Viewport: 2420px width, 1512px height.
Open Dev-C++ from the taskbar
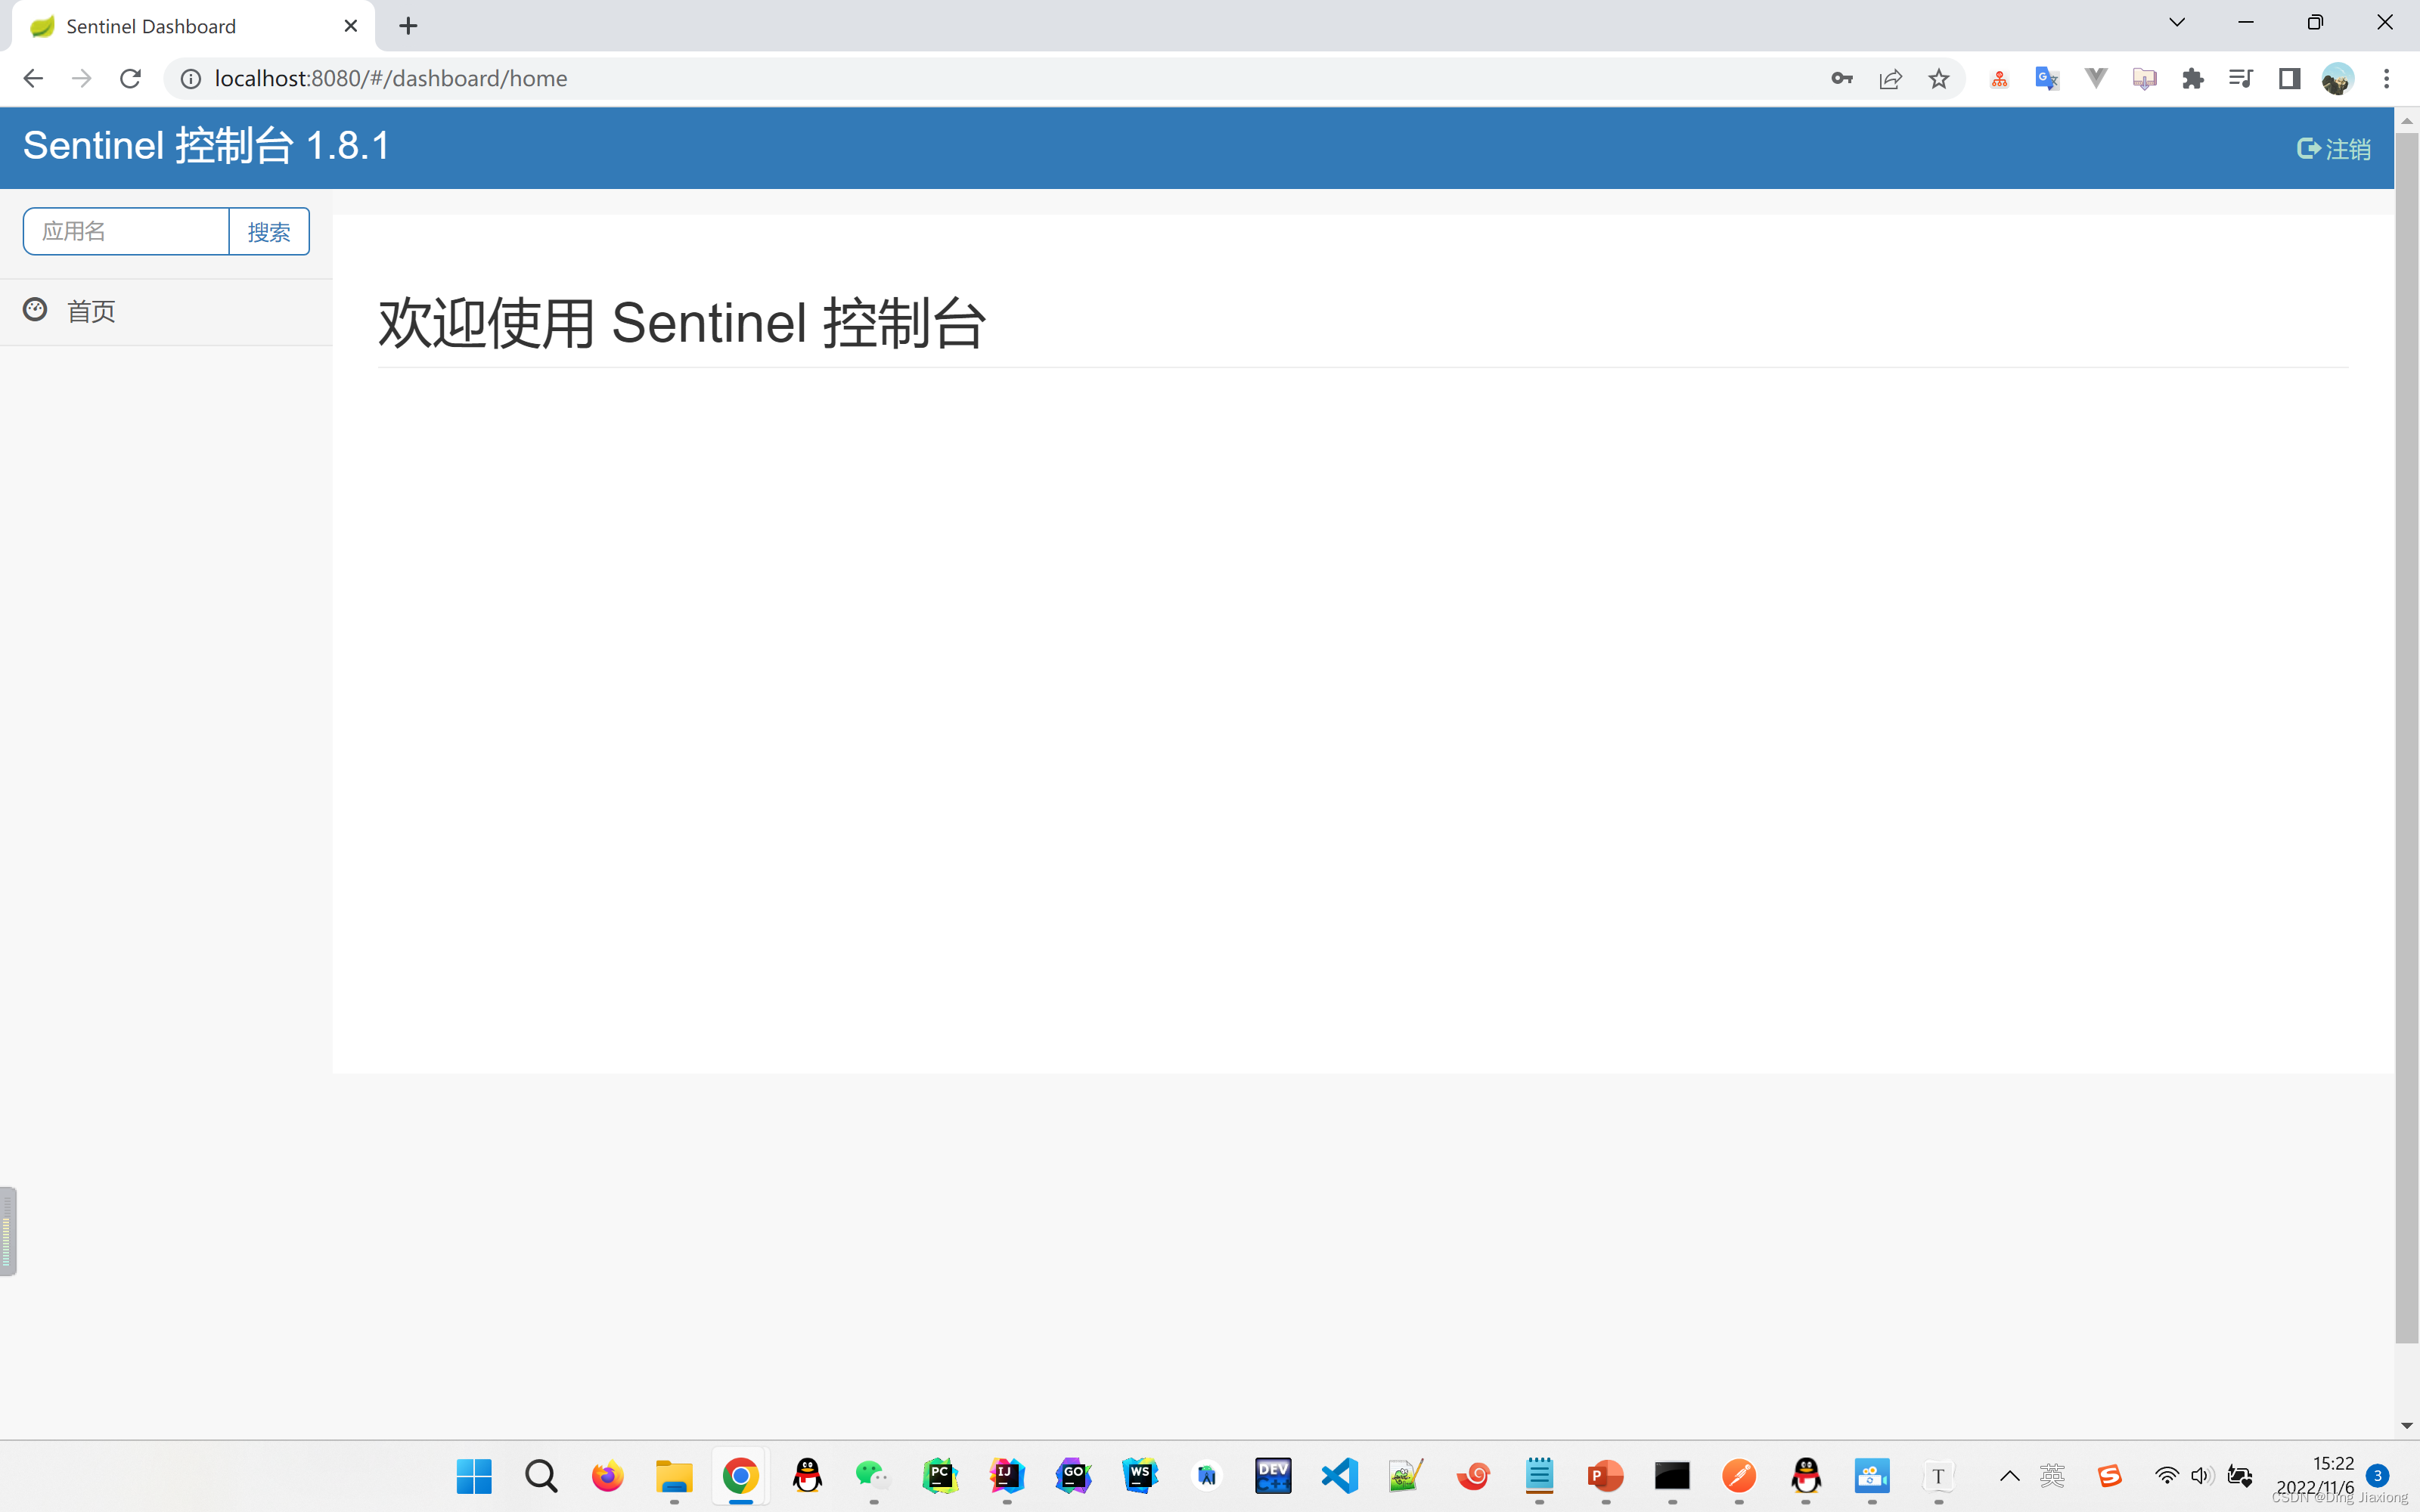tap(1273, 1475)
